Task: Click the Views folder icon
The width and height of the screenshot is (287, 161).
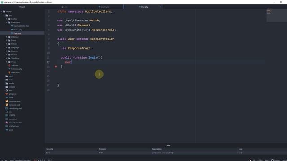Action: point(9,62)
